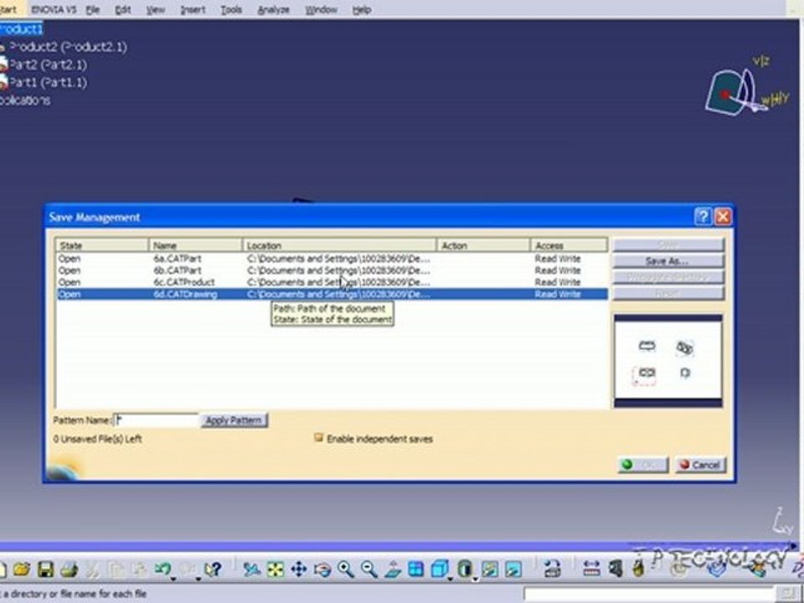The height and width of the screenshot is (603, 804).
Task: Click the Save As... button
Action: (x=667, y=261)
